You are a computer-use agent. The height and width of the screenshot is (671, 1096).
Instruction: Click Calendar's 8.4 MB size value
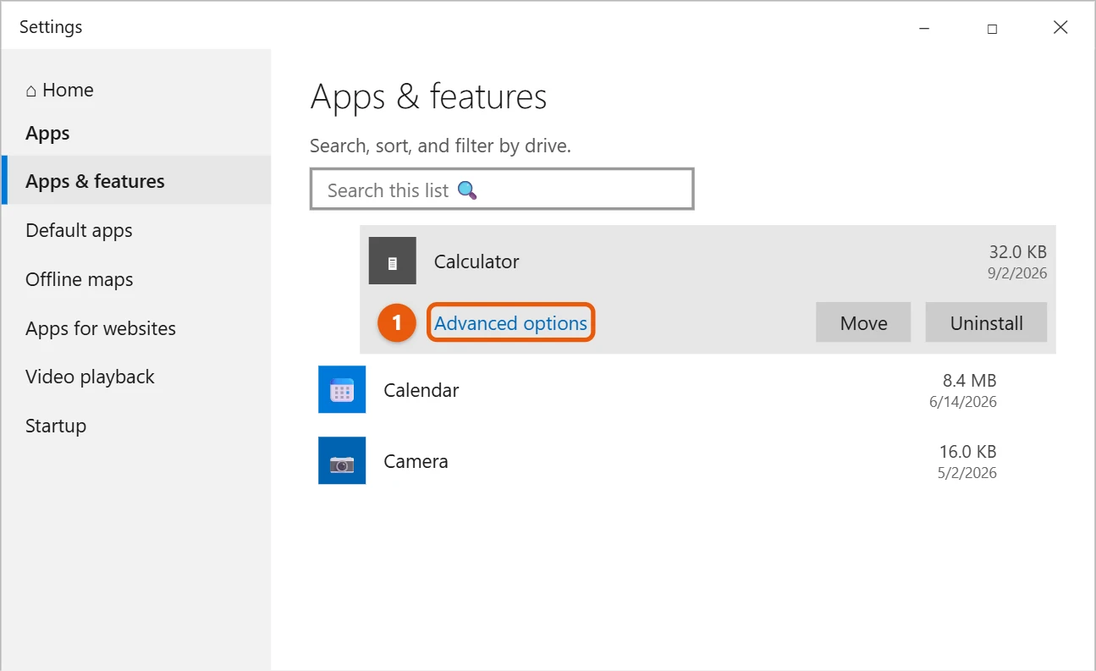coord(969,381)
